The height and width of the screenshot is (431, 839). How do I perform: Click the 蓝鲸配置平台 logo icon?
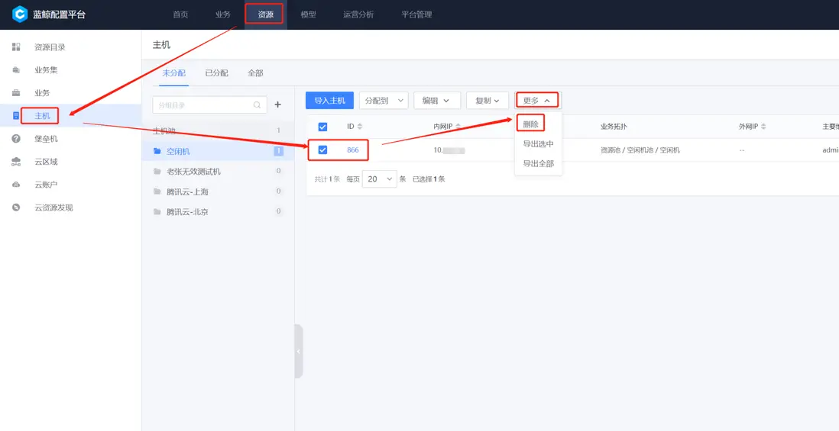(20, 14)
